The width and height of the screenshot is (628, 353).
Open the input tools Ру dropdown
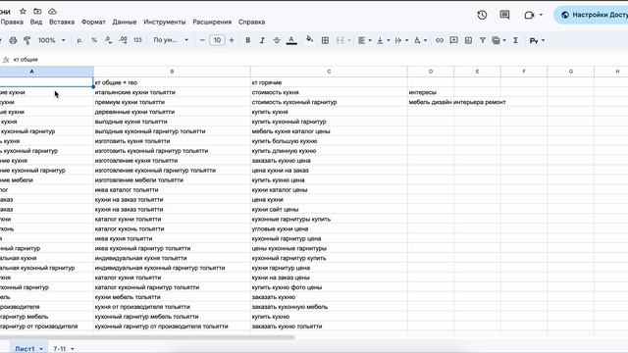point(537,40)
